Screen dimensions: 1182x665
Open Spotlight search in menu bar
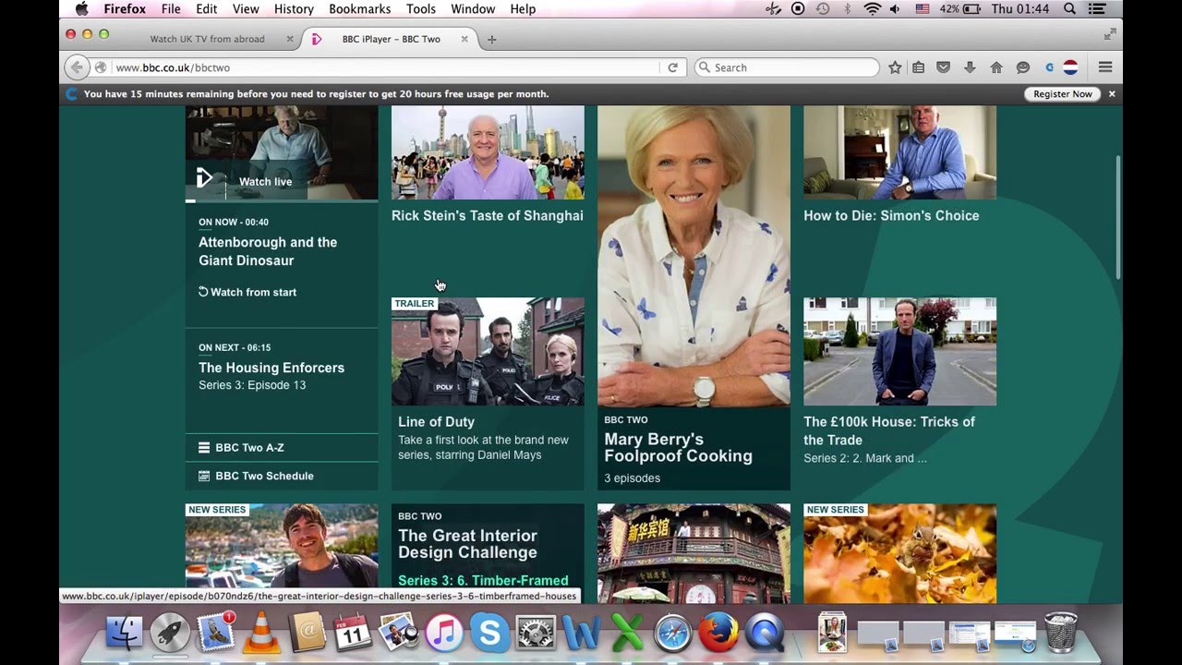pos(1070,8)
